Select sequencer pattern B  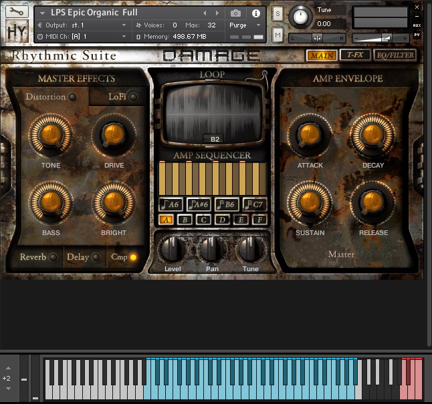click(185, 220)
